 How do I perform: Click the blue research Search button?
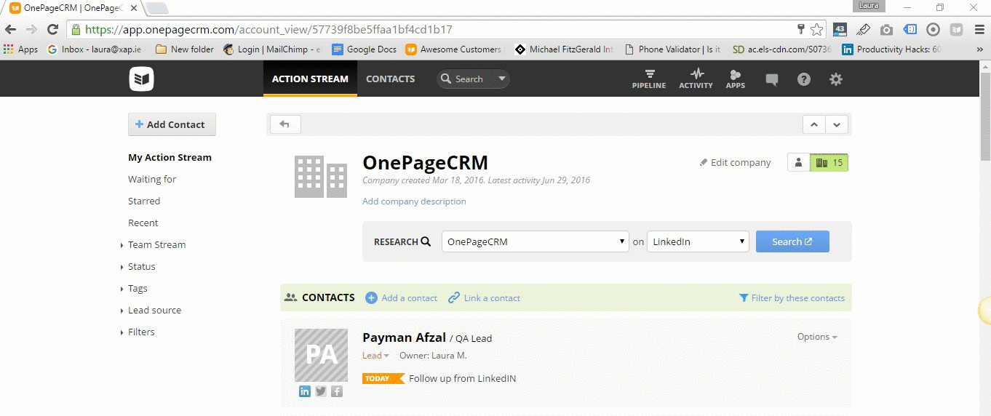coord(792,241)
